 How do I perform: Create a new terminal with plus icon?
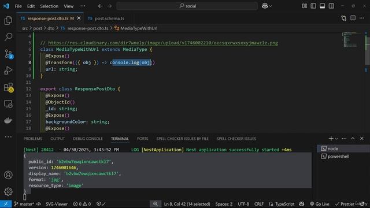click(x=331, y=139)
